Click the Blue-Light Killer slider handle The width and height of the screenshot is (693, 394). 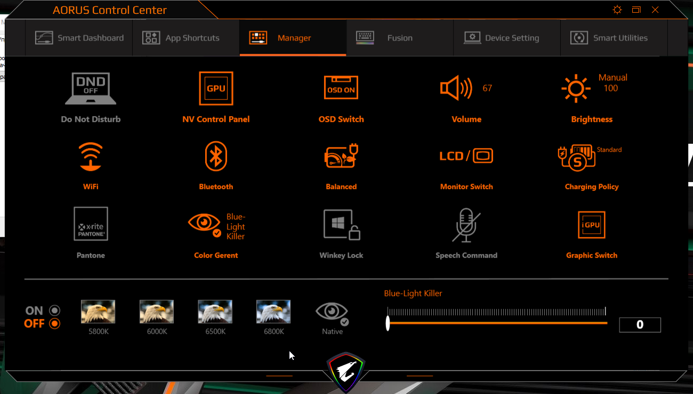point(388,323)
